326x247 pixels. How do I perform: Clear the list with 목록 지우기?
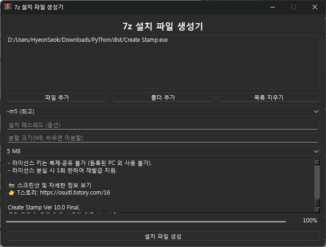tap(268, 97)
